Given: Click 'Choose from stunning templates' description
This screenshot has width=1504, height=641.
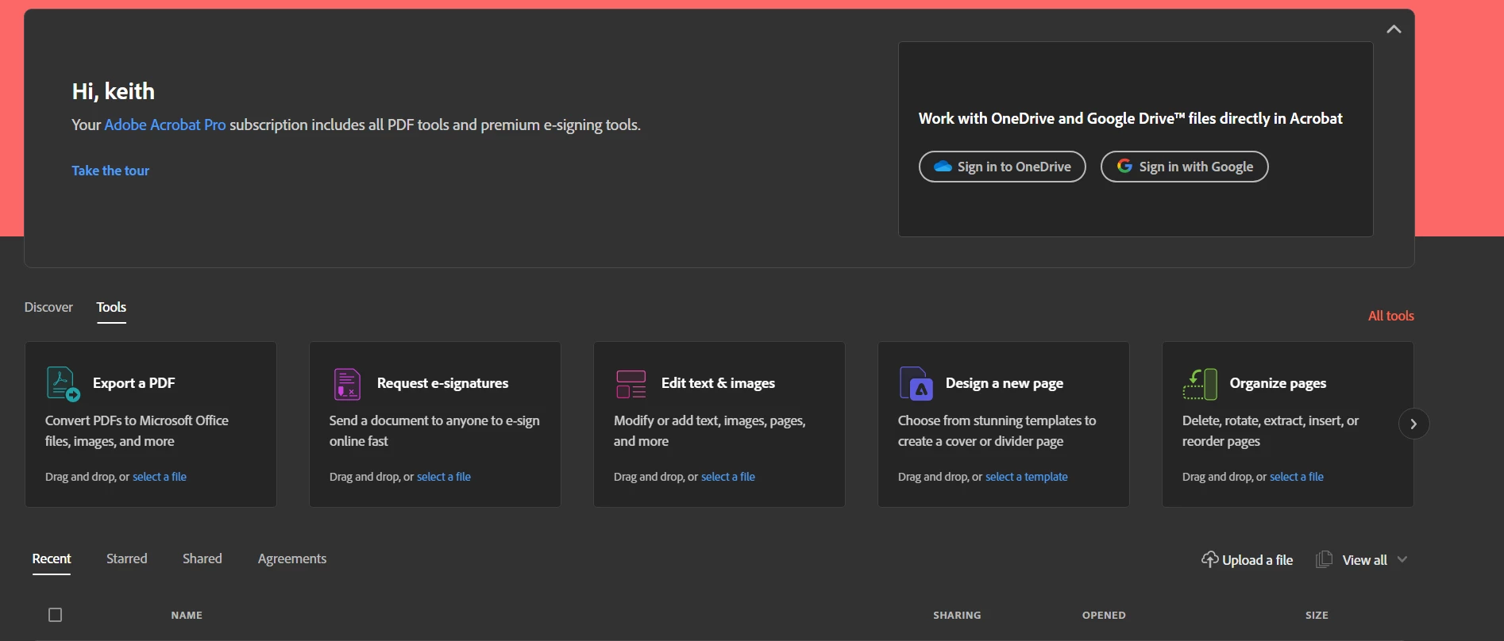Looking at the screenshot, I should [x=997, y=431].
